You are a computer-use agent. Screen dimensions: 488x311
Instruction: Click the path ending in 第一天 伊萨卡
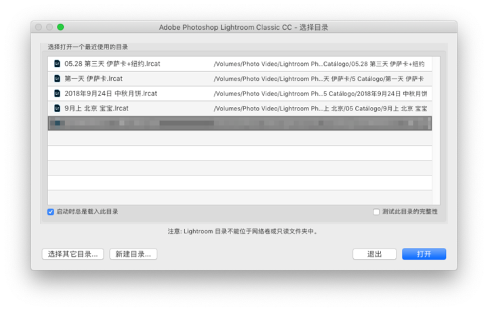[319, 79]
